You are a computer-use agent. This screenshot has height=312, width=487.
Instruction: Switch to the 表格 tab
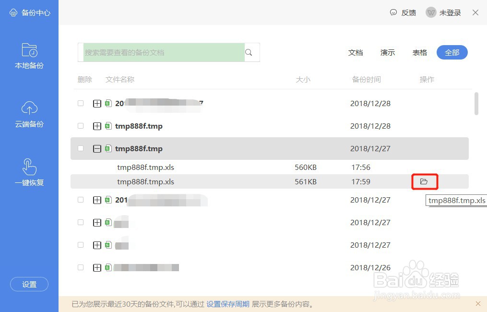pos(419,52)
